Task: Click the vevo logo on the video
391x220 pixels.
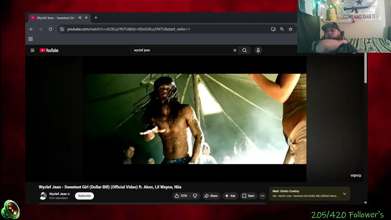Action: [x=356, y=176]
